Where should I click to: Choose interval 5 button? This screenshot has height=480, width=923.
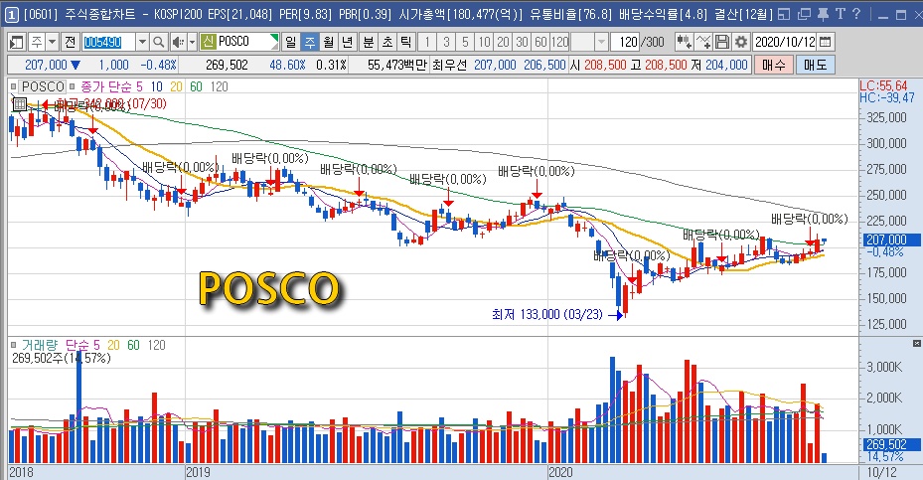465,42
